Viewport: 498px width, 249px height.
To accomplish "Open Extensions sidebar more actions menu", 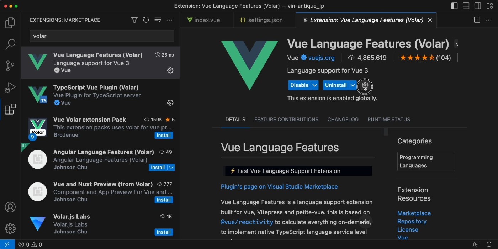I will point(169,20).
